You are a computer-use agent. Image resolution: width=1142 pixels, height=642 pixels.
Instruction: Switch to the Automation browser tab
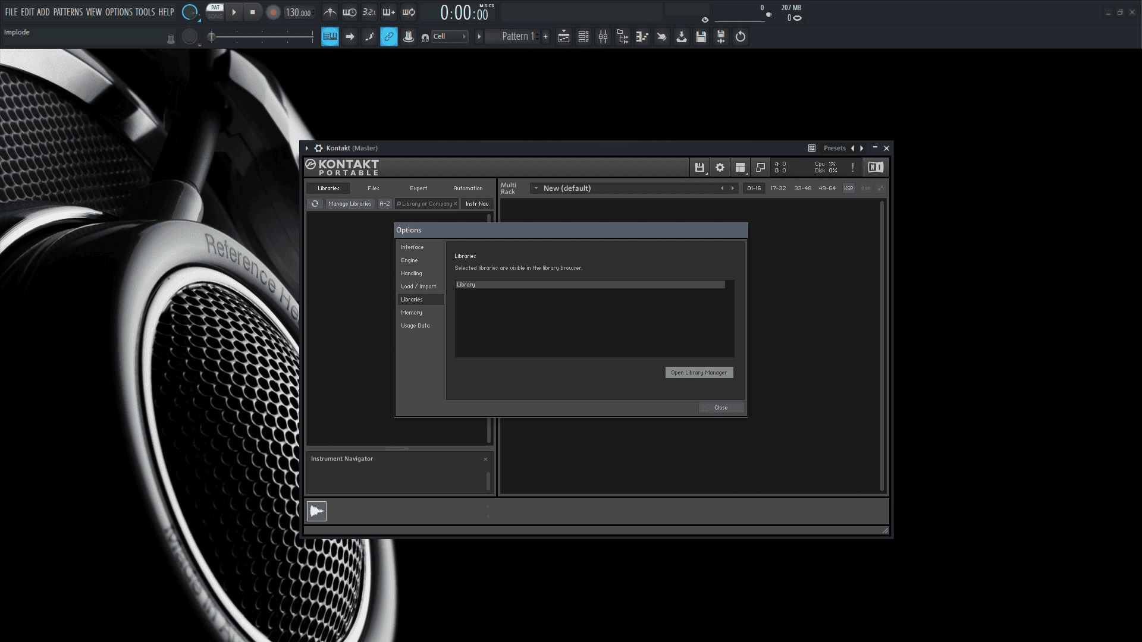468,188
